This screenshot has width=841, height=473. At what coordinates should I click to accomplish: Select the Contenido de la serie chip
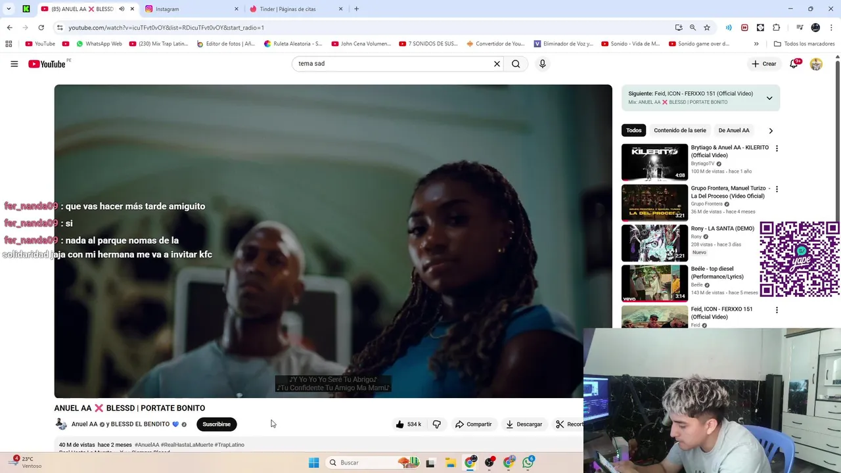pyautogui.click(x=680, y=130)
